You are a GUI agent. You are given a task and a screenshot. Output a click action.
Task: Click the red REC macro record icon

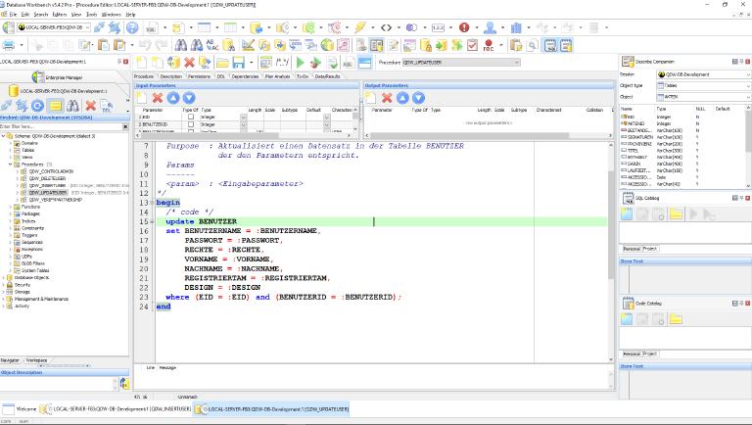[489, 45]
